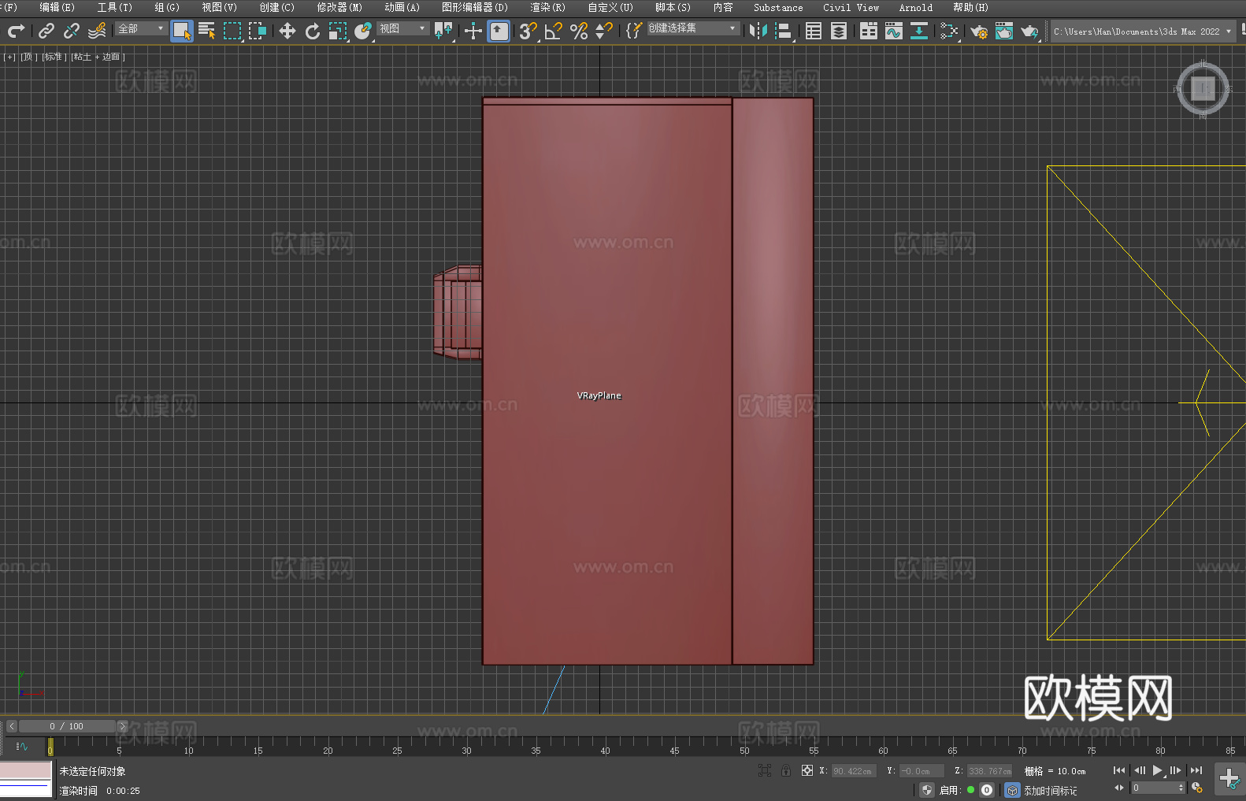
Task: Click the 添加时间标记 label
Action: tap(1050, 790)
